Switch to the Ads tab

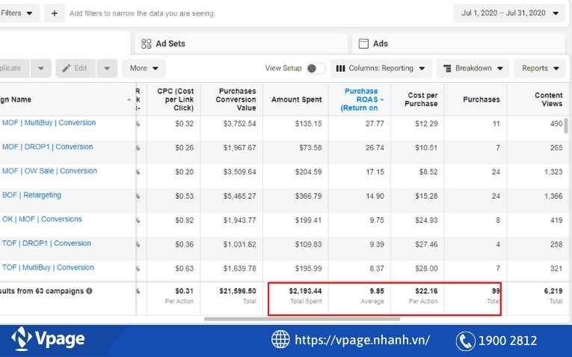point(460,44)
